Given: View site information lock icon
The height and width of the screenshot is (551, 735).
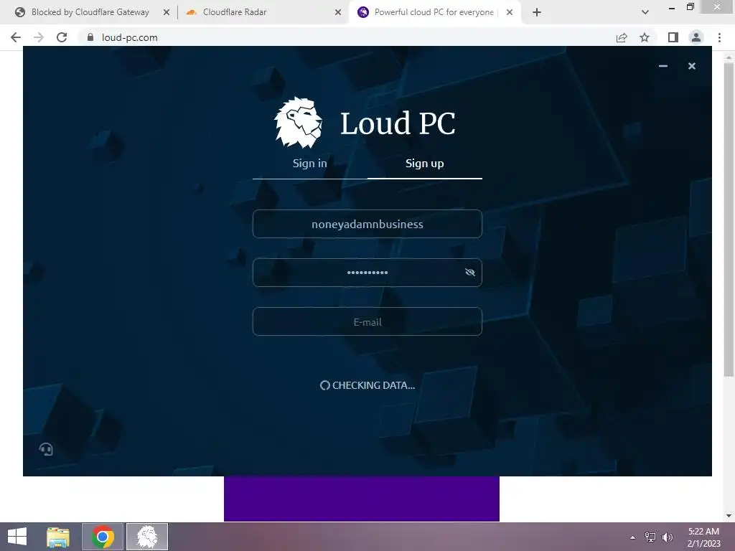Looking at the screenshot, I should pos(90,37).
